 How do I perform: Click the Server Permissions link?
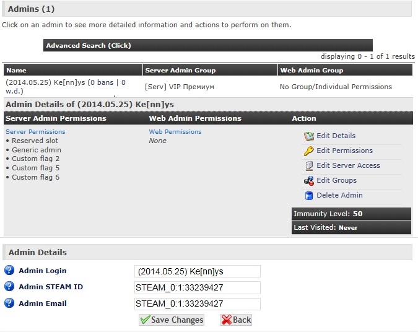pyautogui.click(x=35, y=131)
